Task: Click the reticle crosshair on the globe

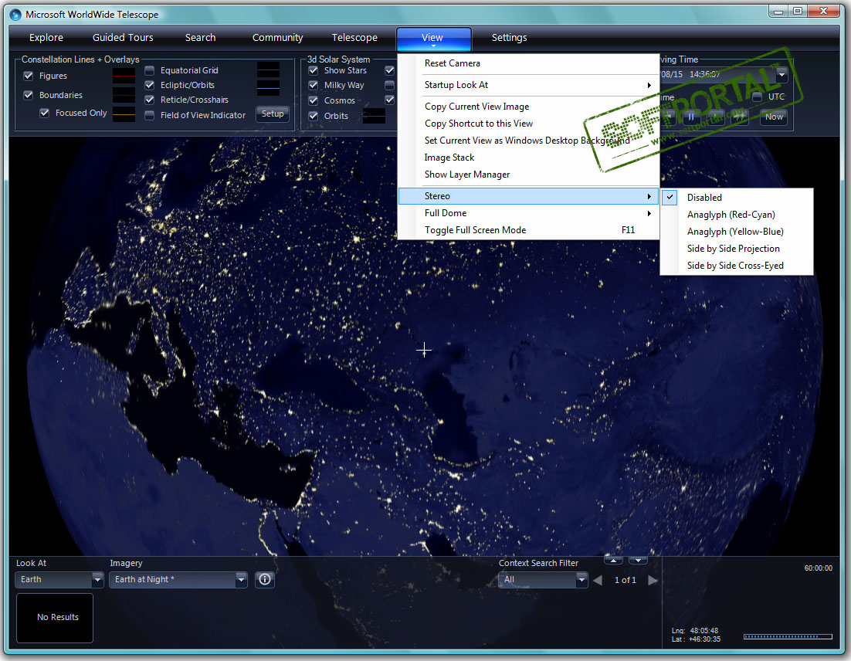Action: pyautogui.click(x=424, y=350)
